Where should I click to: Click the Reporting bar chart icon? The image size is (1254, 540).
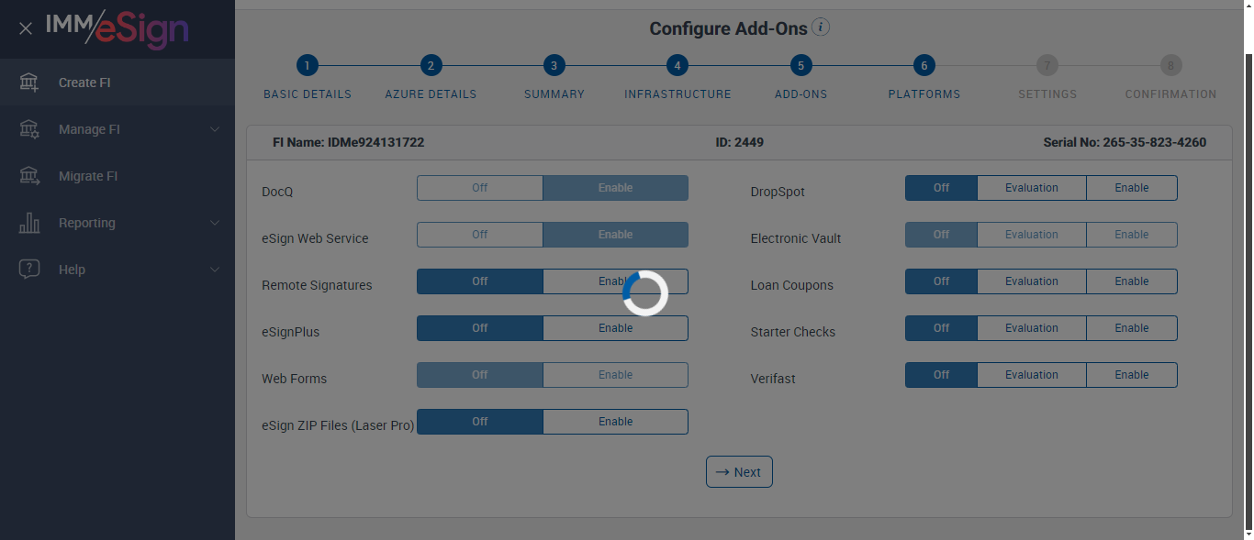29,223
